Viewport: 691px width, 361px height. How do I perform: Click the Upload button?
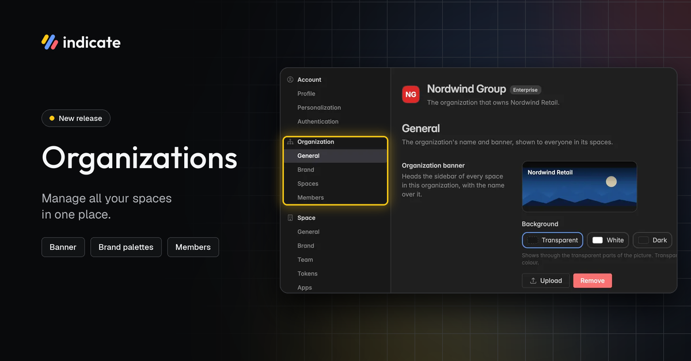(546, 280)
